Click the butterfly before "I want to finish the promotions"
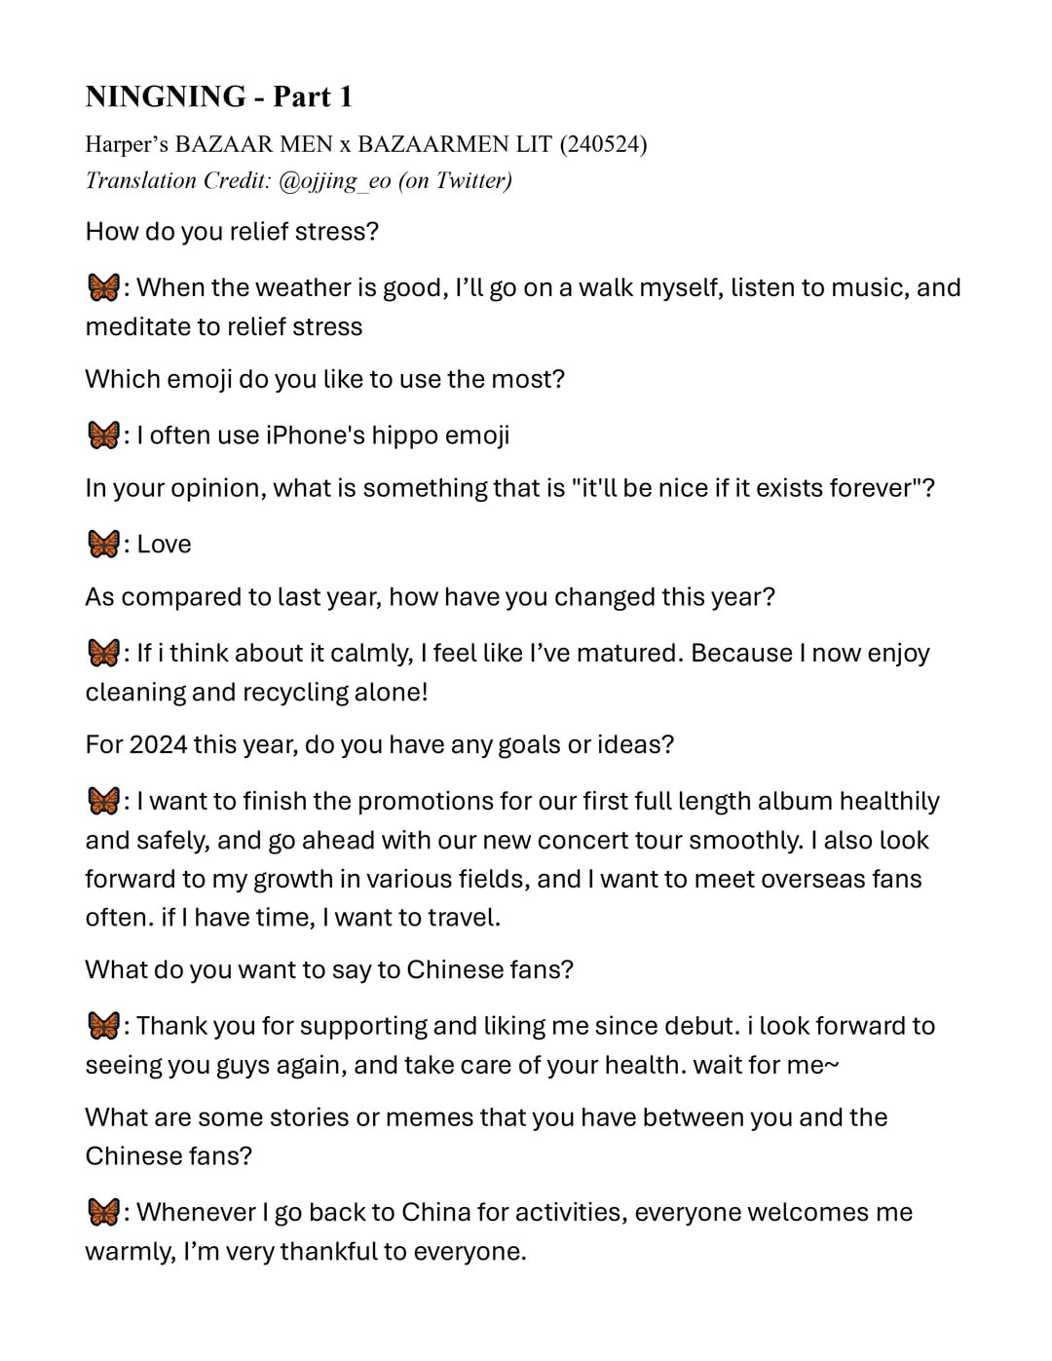 [x=102, y=802]
